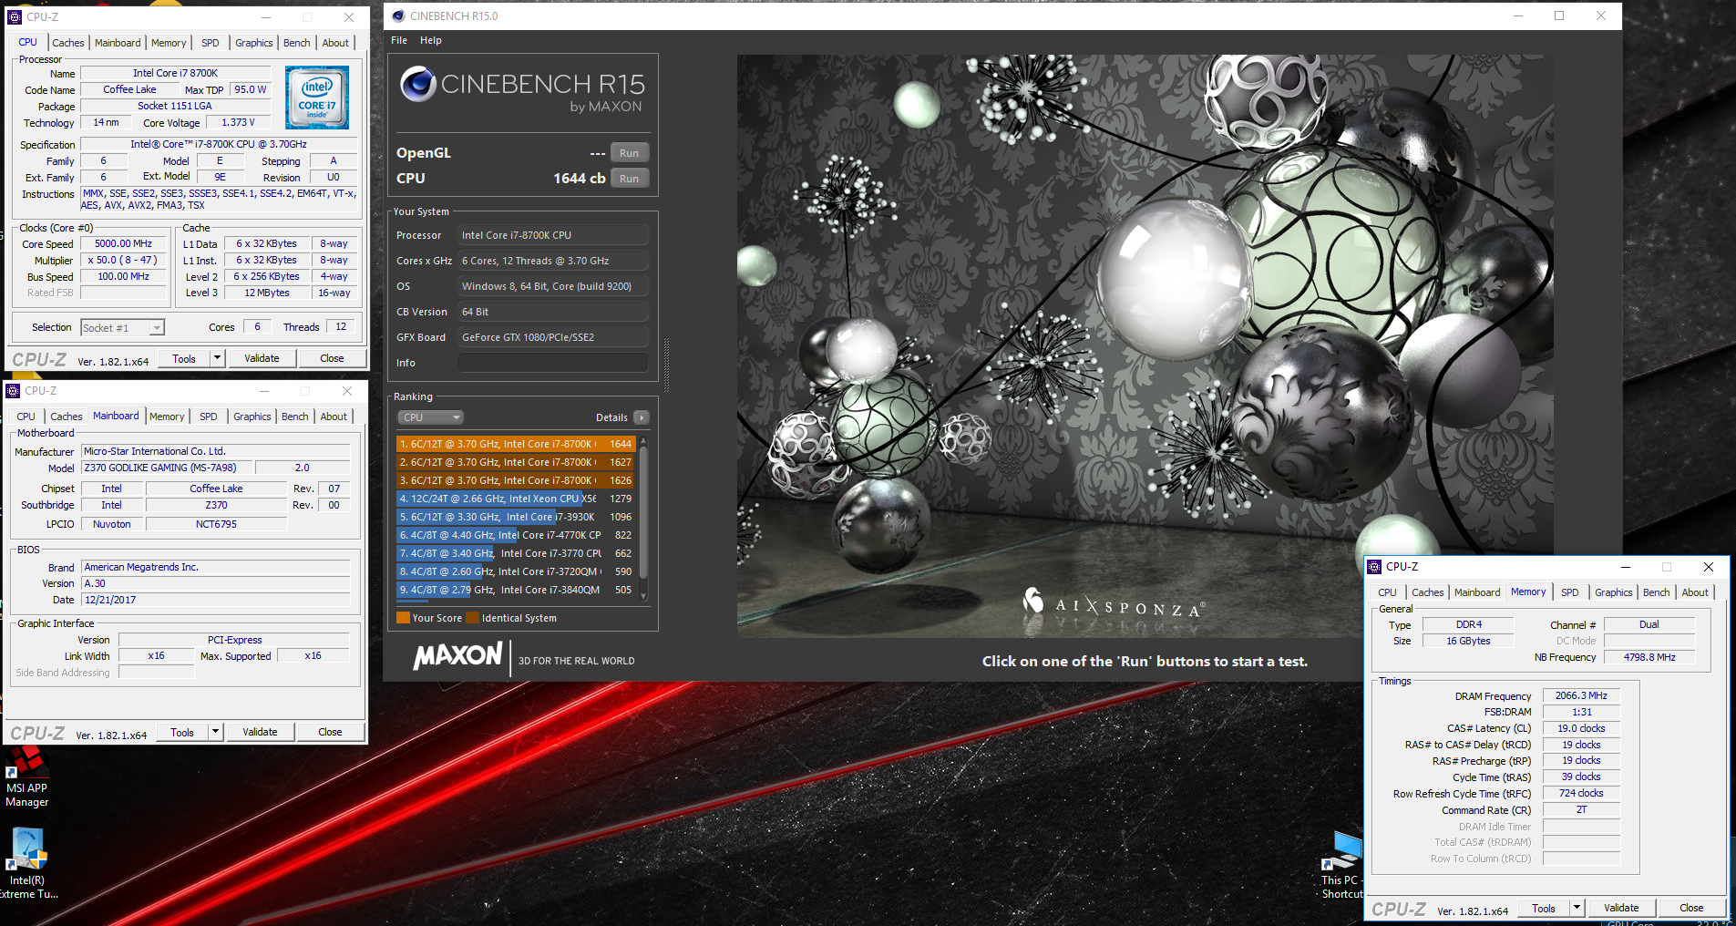Click the CAS# Latency 19.0 clocks value
Image resolution: width=1736 pixels, height=926 pixels.
[1581, 728]
